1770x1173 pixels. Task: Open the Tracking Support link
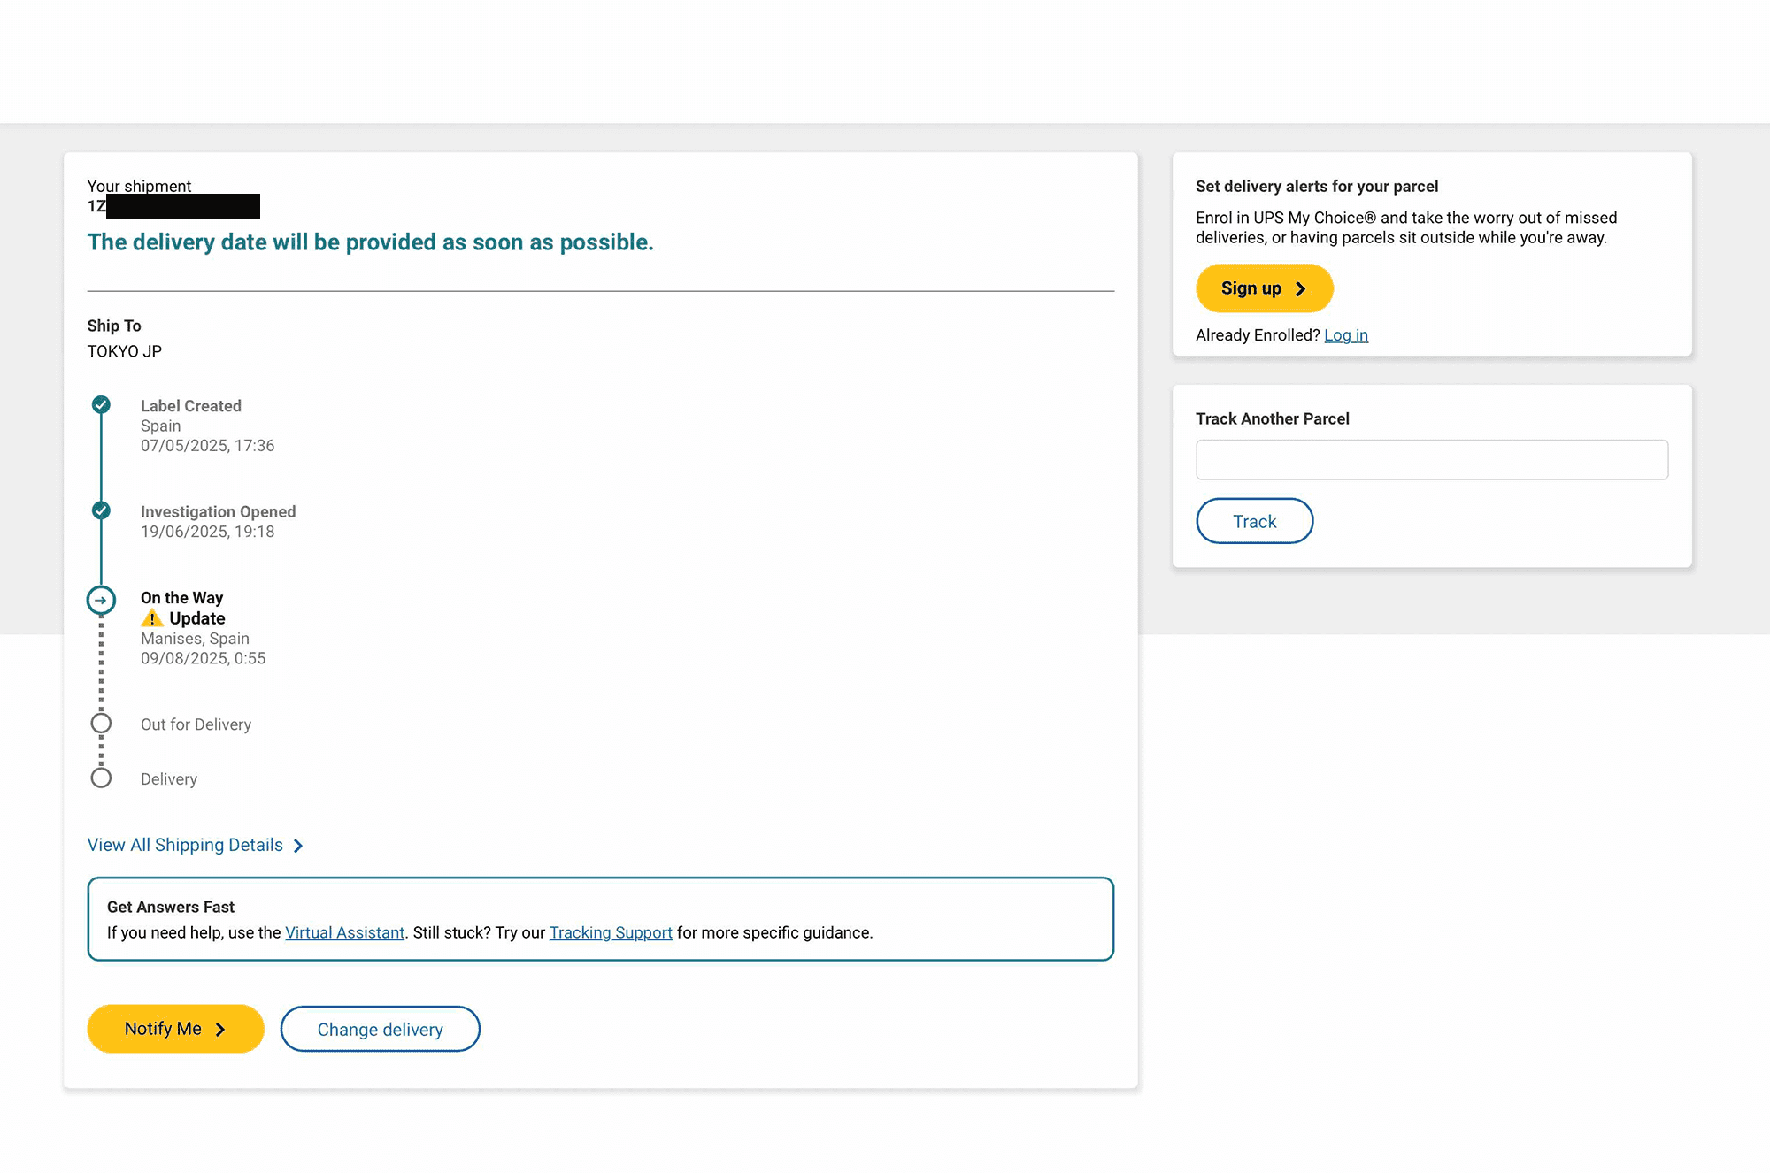tap(610, 932)
